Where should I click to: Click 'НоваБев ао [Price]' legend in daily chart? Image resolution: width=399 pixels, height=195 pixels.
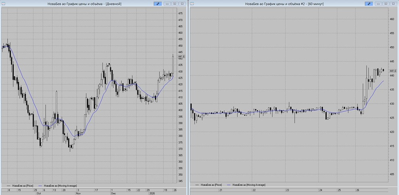click(x=19, y=186)
